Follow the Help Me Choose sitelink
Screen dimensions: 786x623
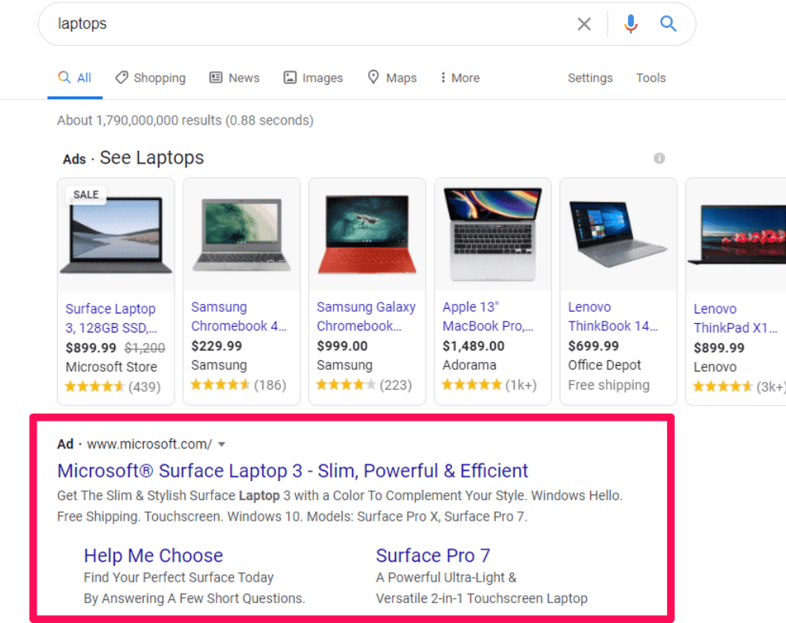point(153,556)
